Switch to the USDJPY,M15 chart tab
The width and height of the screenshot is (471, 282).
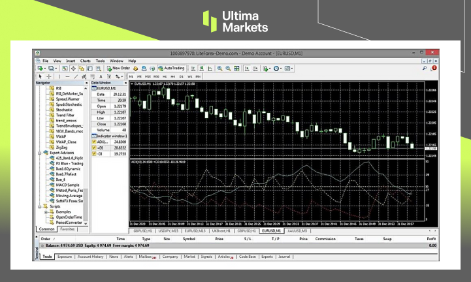click(x=169, y=231)
